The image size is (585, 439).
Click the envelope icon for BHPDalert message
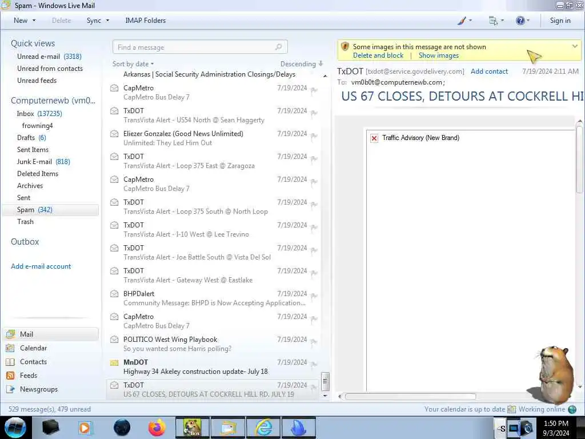click(x=114, y=294)
